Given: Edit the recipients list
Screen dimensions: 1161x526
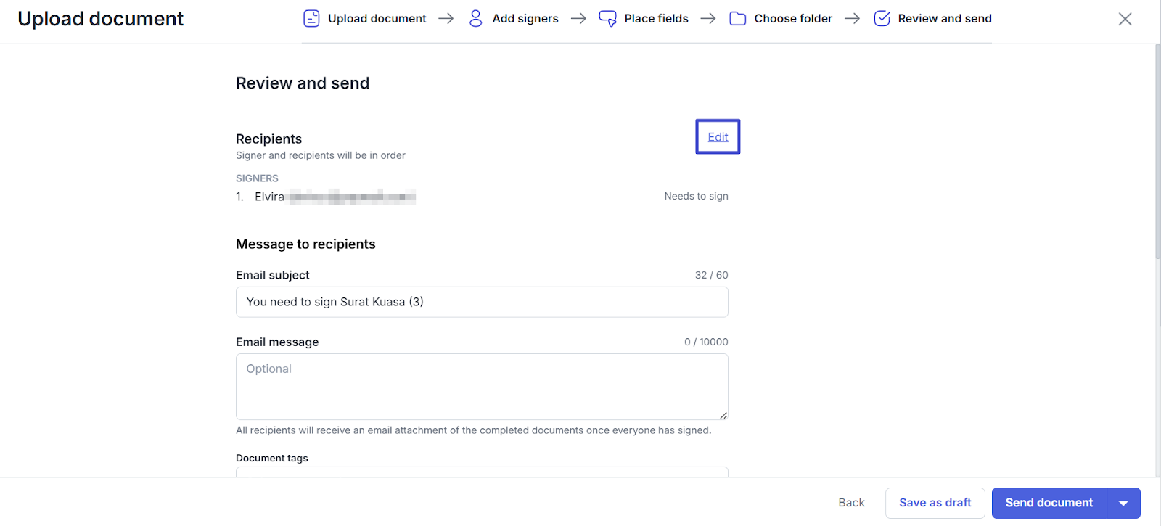Looking at the screenshot, I should pos(718,137).
